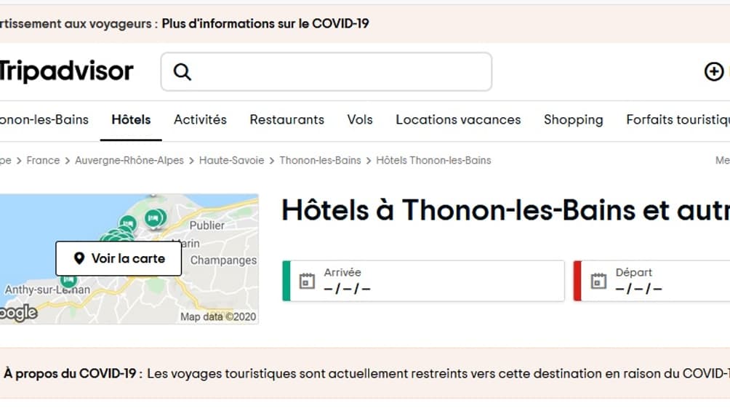Click the Arrivée calendar icon

pyautogui.click(x=308, y=281)
